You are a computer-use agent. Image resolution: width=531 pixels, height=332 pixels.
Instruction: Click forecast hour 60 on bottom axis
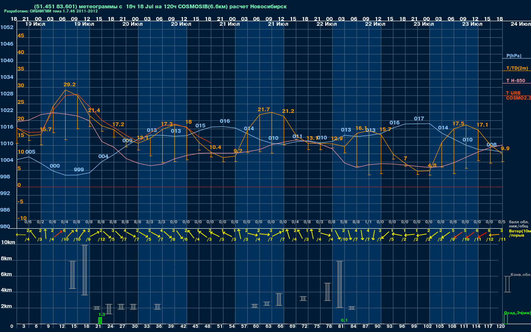coord(256,327)
